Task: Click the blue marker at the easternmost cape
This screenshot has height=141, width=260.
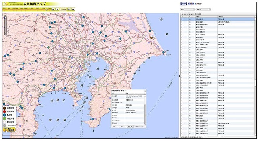Action: click(x=163, y=52)
